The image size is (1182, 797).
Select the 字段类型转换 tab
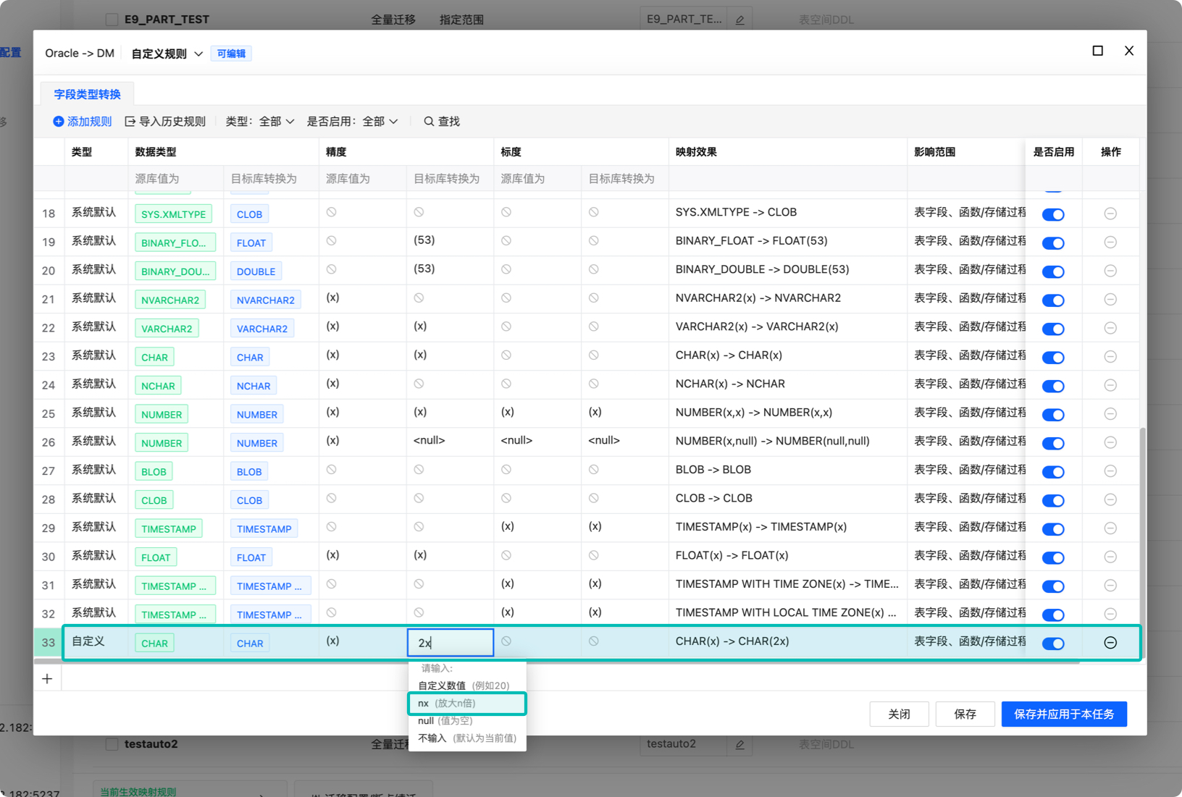click(x=86, y=93)
